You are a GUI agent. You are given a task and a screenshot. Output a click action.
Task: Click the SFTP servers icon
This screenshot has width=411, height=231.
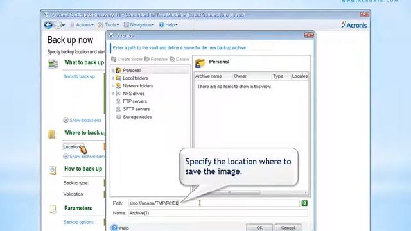118,109
